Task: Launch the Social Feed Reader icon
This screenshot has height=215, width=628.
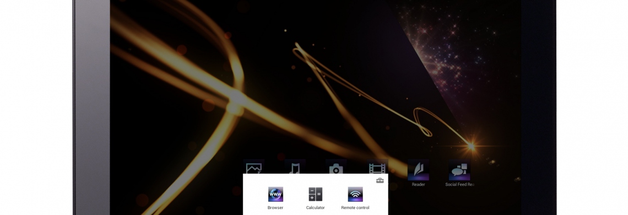Action: click(459, 170)
